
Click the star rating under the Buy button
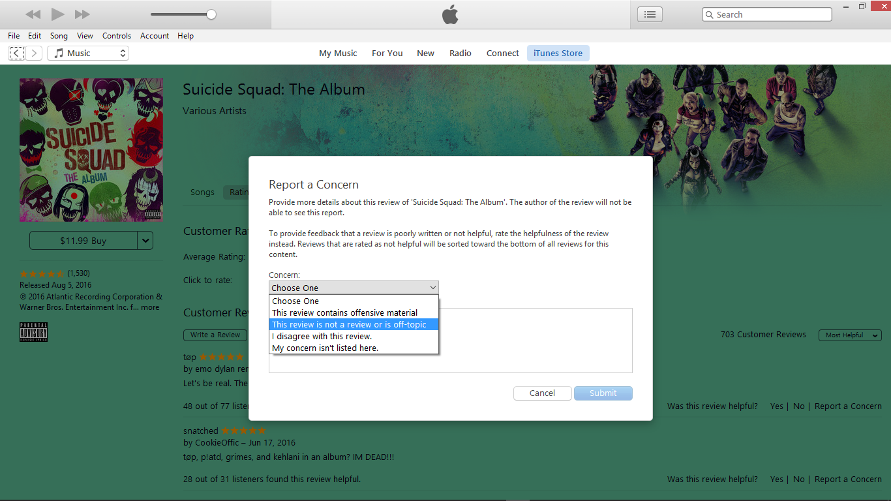point(42,273)
